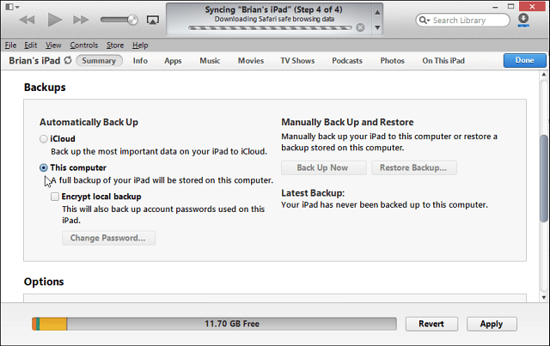Select the Summary tab

click(99, 61)
